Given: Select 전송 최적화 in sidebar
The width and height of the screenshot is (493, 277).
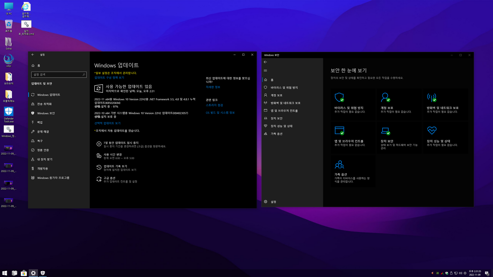Looking at the screenshot, I should 59,104.
